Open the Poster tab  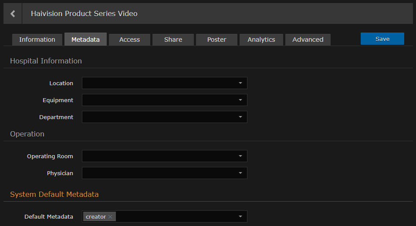coord(216,40)
